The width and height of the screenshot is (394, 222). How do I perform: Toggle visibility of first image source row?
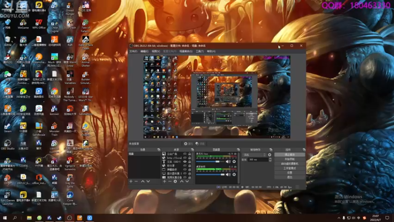185,154
